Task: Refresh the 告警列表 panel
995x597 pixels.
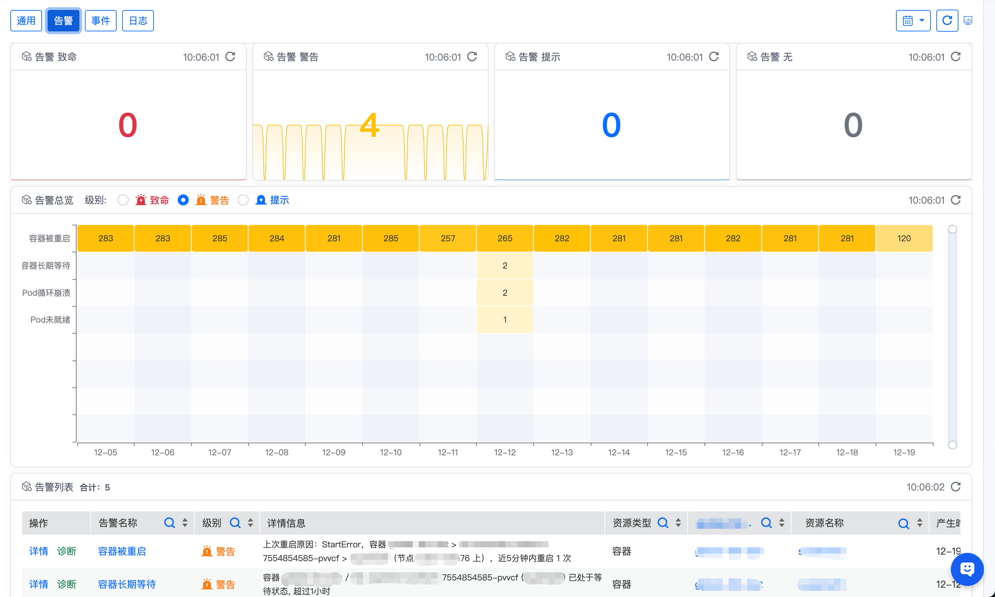Action: 956,487
